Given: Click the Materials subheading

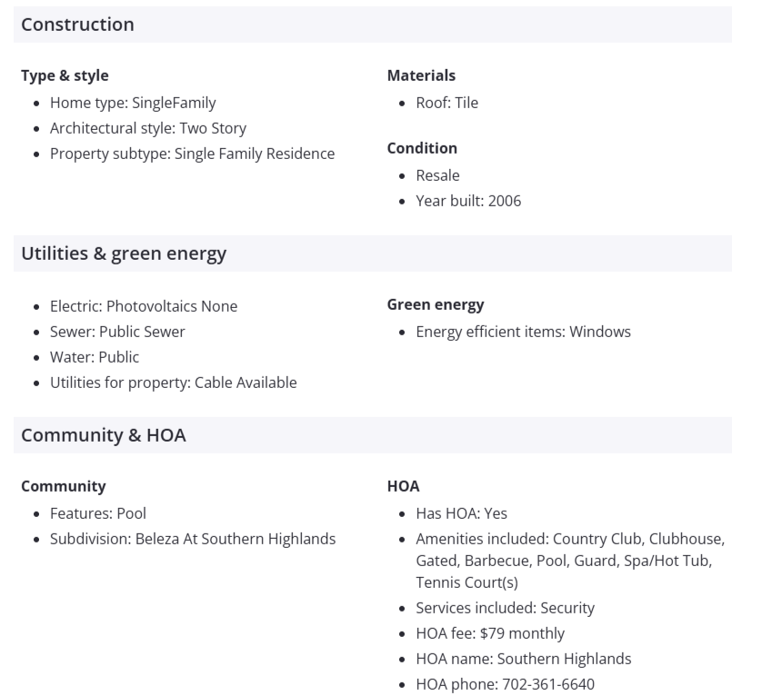Looking at the screenshot, I should tap(421, 75).
